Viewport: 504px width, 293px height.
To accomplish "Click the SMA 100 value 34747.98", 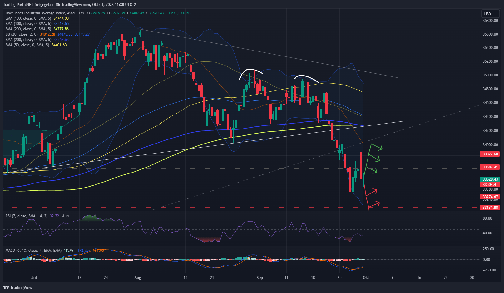I will click(61, 18).
